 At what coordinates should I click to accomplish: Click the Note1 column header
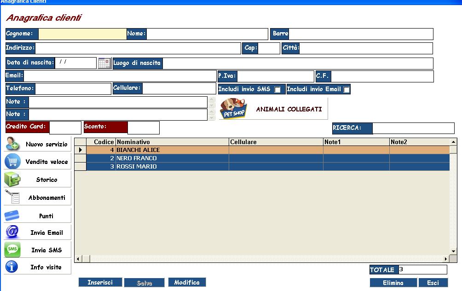[x=356, y=142]
